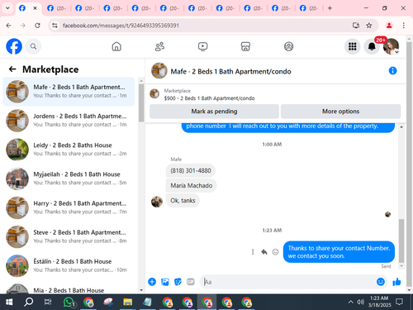The width and height of the screenshot is (413, 310).
Task: Click the Leidy house listing thumbnail
Action: click(x=17, y=150)
